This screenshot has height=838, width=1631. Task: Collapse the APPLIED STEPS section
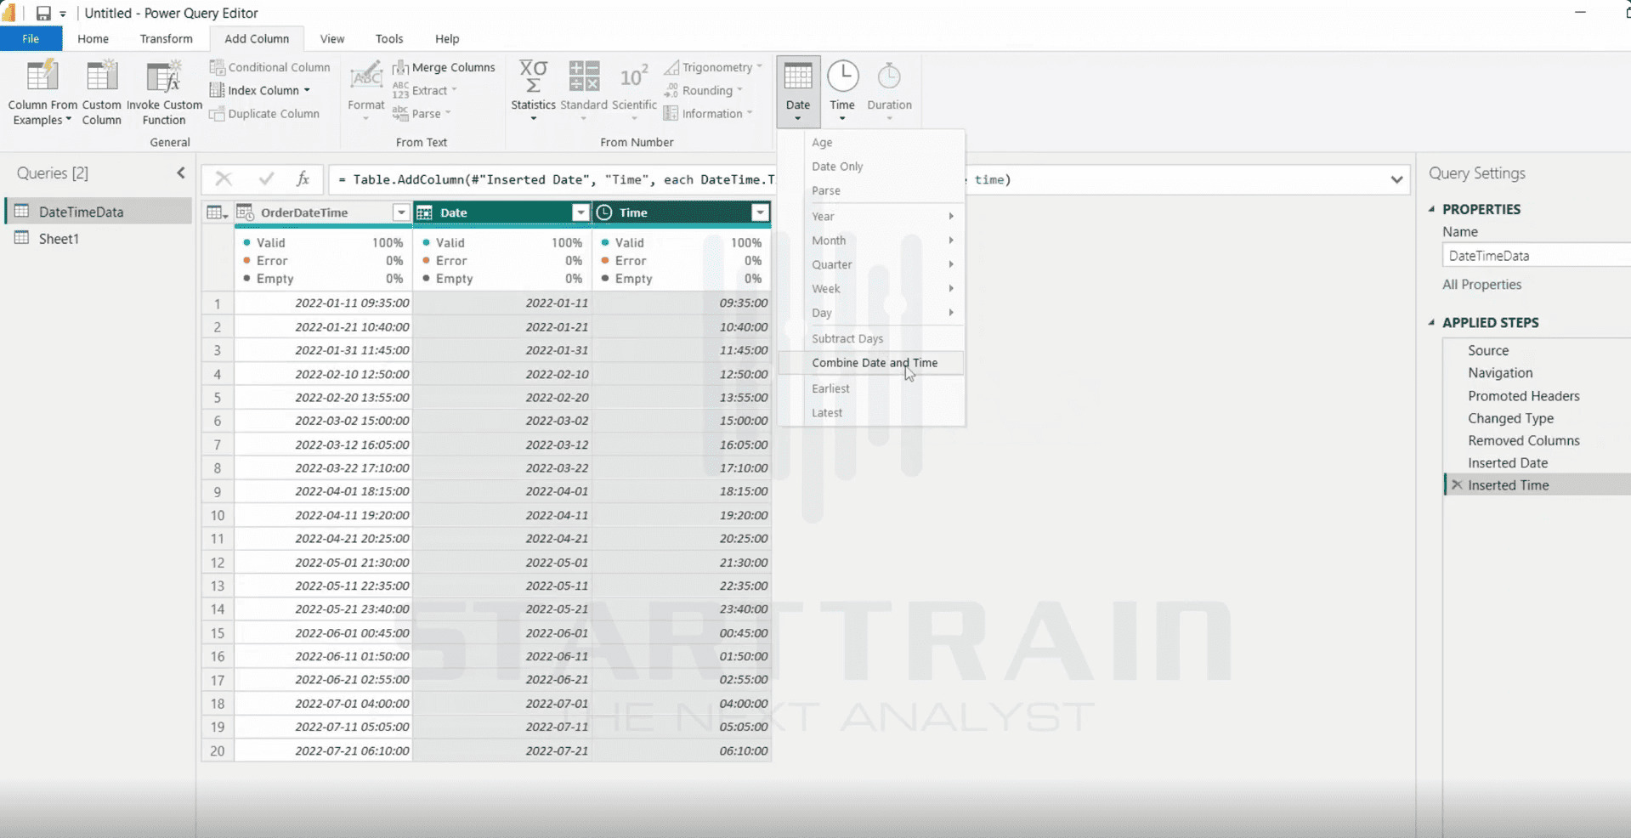tap(1432, 323)
